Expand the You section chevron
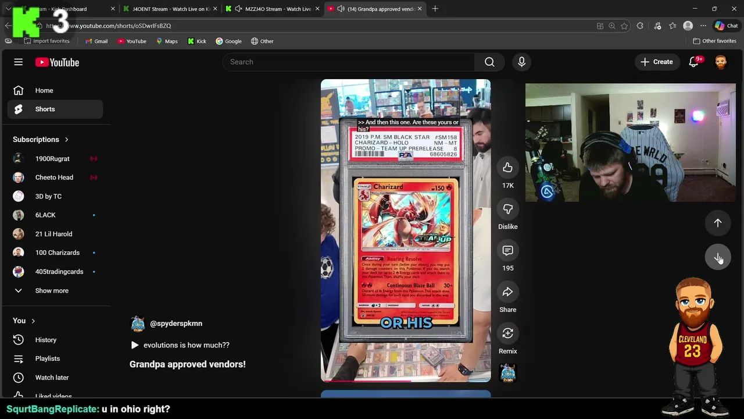 (x=33, y=321)
